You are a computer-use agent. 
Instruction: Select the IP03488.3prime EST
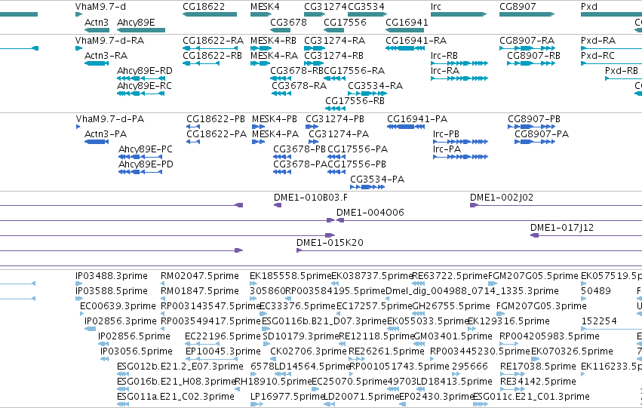pos(78,284)
